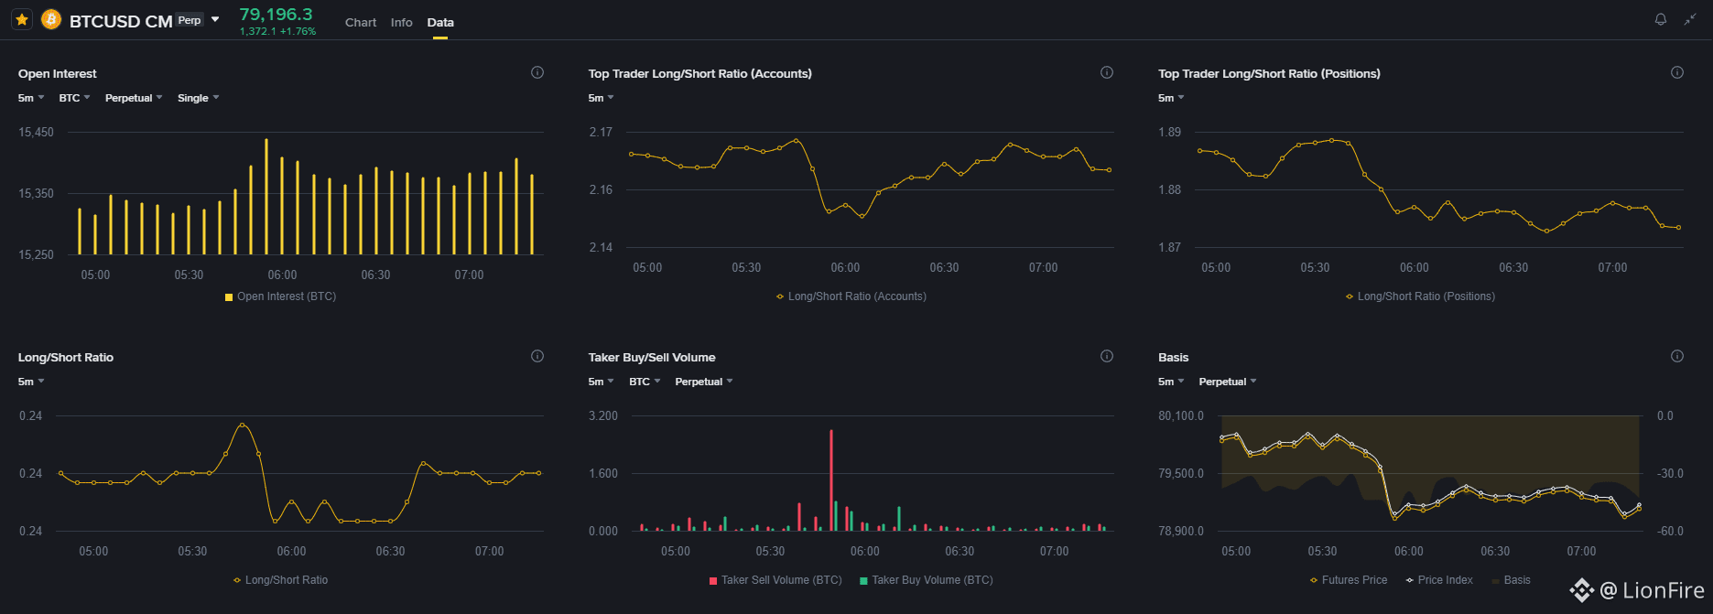The height and width of the screenshot is (614, 1713).
Task: Toggle Open Interest (BTC) legend series
Action: pos(280,296)
